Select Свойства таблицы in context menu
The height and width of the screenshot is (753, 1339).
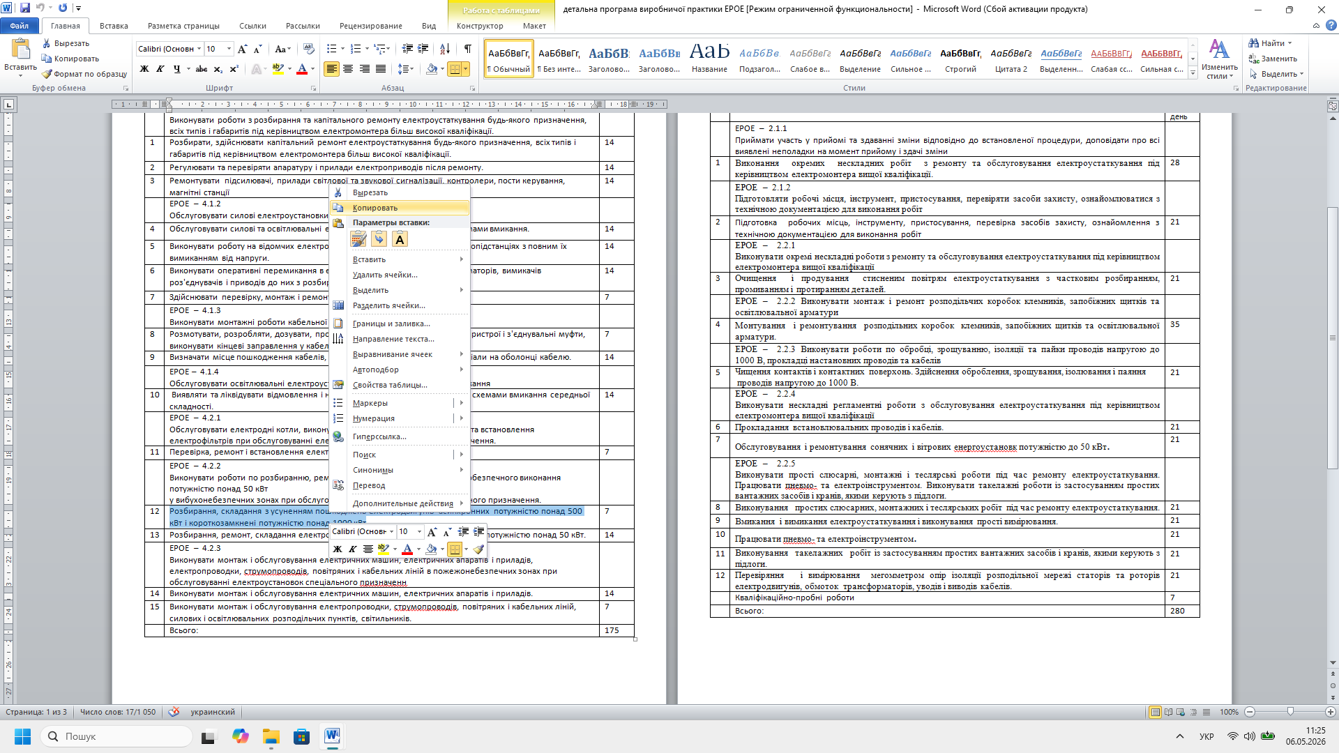click(x=400, y=385)
